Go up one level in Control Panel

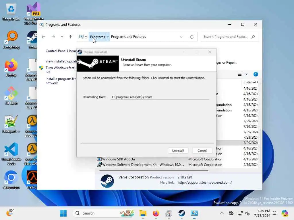(71, 37)
